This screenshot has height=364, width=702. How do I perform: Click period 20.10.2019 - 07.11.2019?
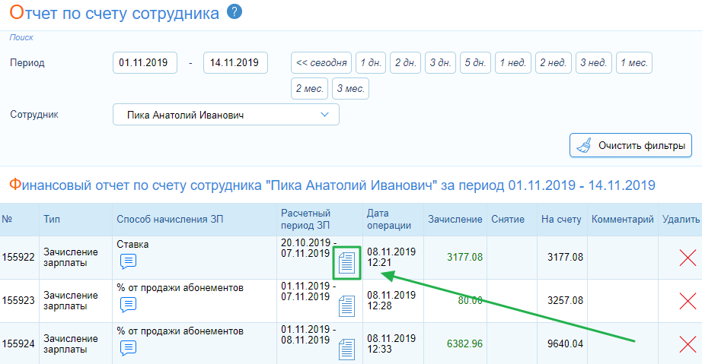[308, 248]
